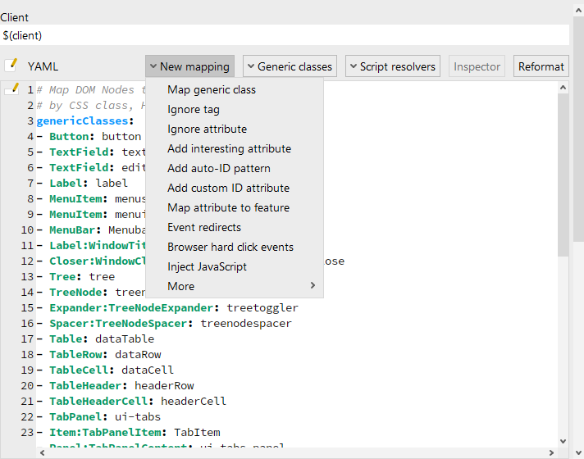
Task: Click the genericClasses key on line 3
Action: point(82,121)
